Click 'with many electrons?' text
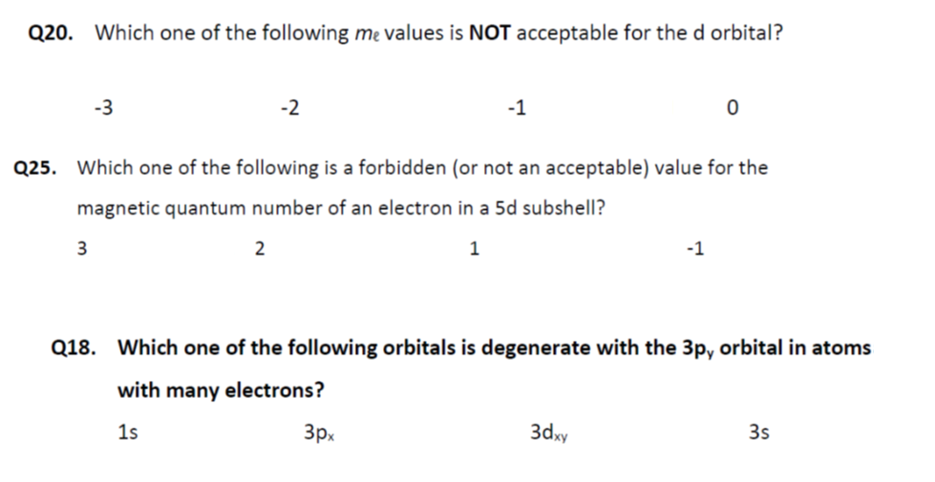 (221, 390)
